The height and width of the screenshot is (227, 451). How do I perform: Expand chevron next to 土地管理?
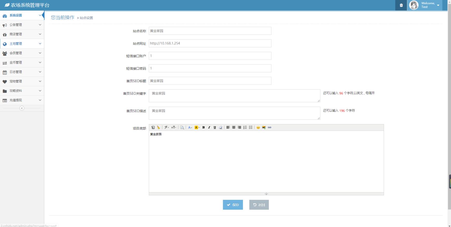click(x=40, y=44)
